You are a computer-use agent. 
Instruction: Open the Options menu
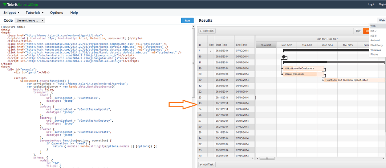tap(56, 13)
